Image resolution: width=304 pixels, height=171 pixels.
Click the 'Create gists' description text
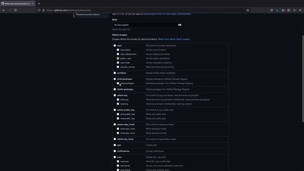[152, 145]
